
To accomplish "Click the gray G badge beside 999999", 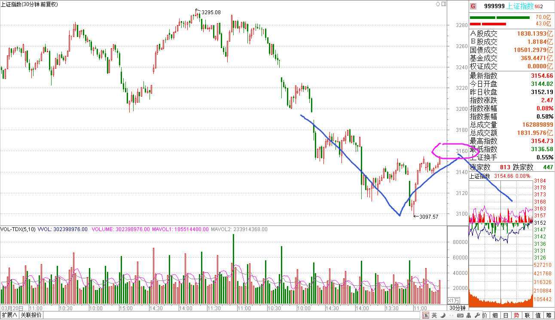I will tap(473, 6).
